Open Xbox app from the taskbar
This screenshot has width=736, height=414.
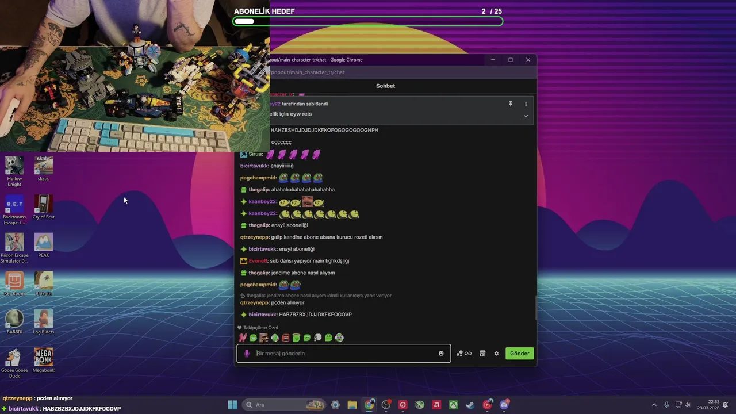coord(454,405)
